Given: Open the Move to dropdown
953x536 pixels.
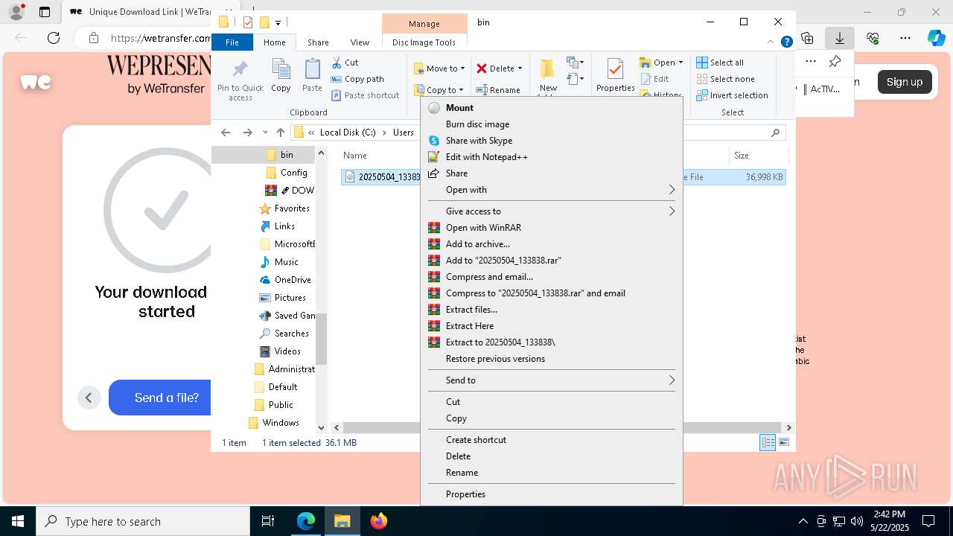Looking at the screenshot, I should click(439, 68).
